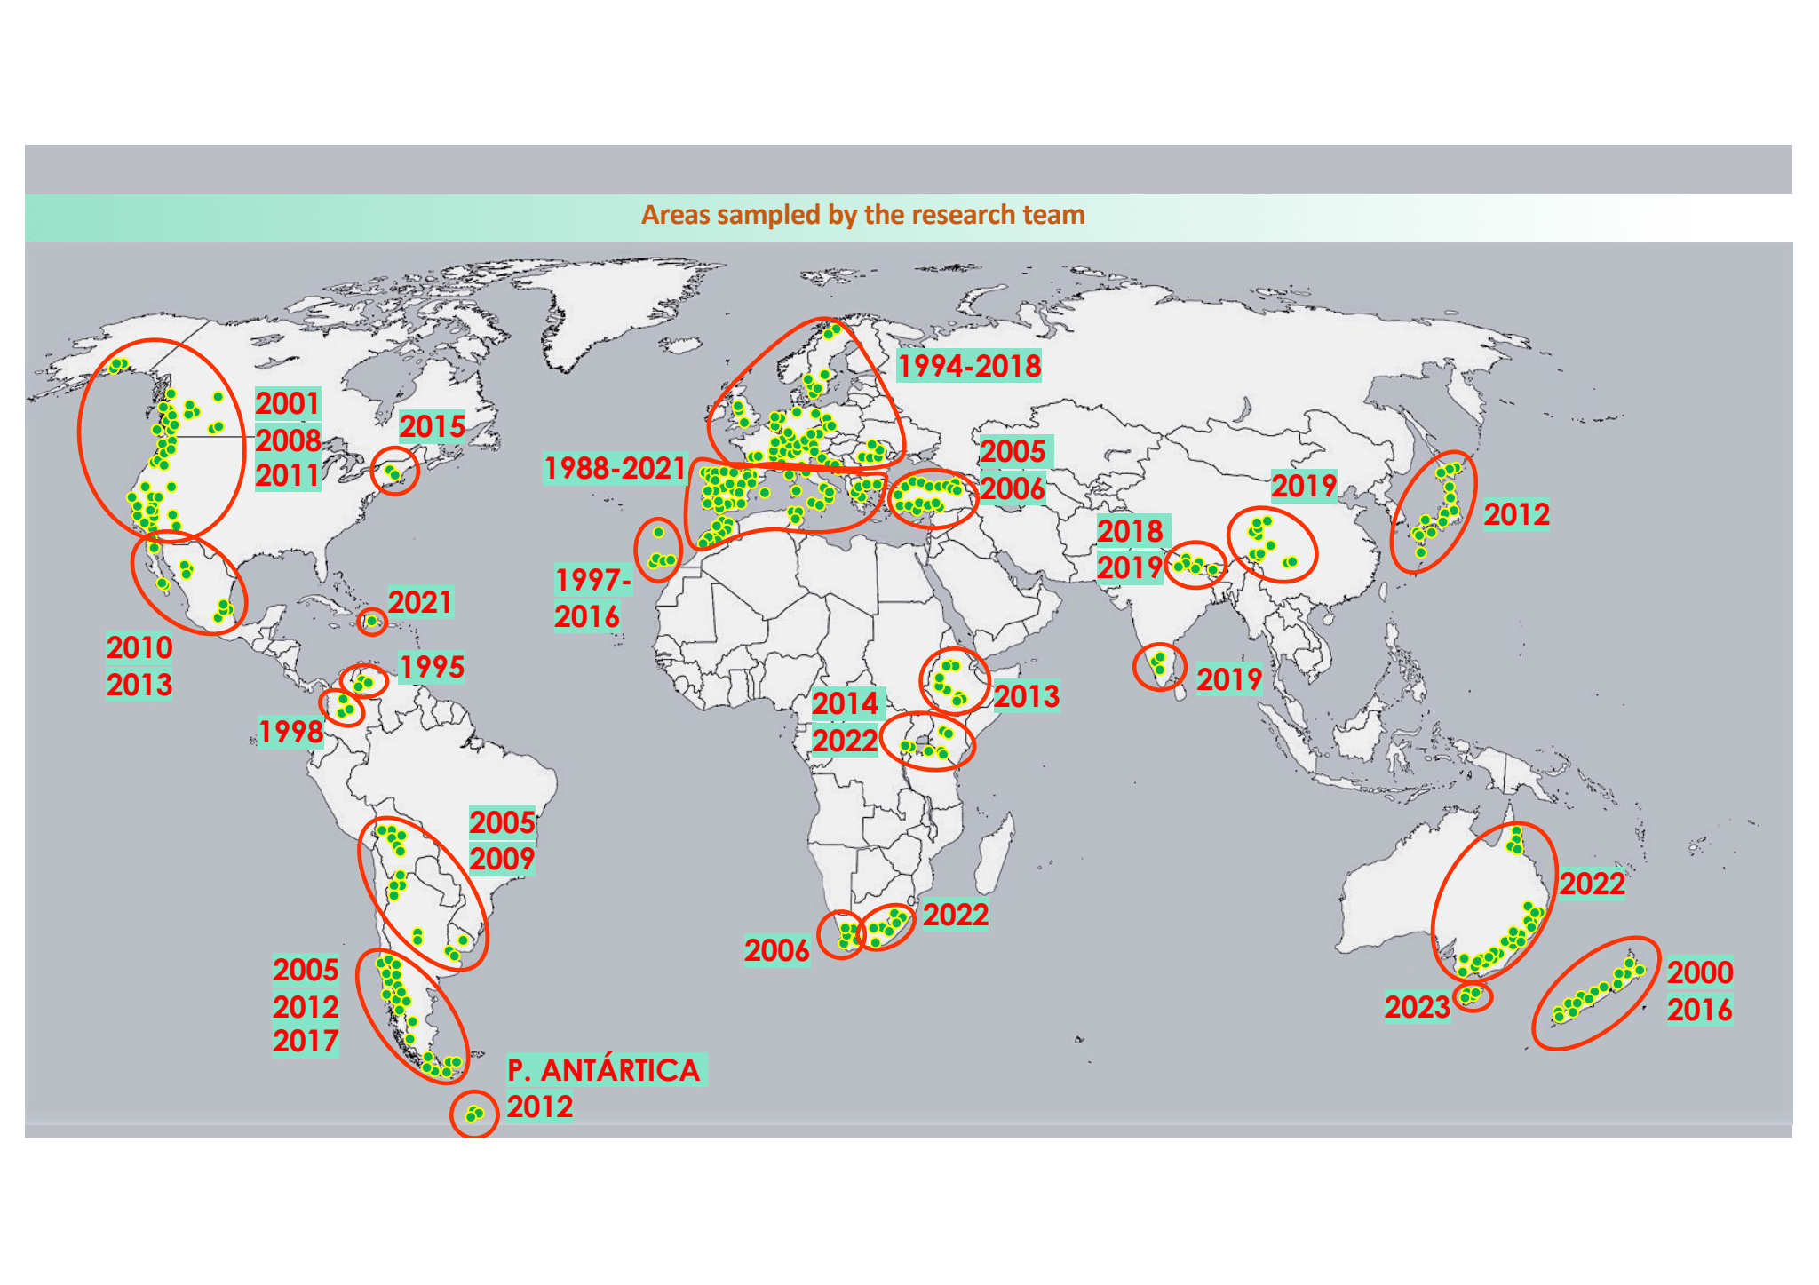Click the "1995" year label
Image resolution: width=1819 pixels, height=1285 pixels.
click(x=432, y=667)
